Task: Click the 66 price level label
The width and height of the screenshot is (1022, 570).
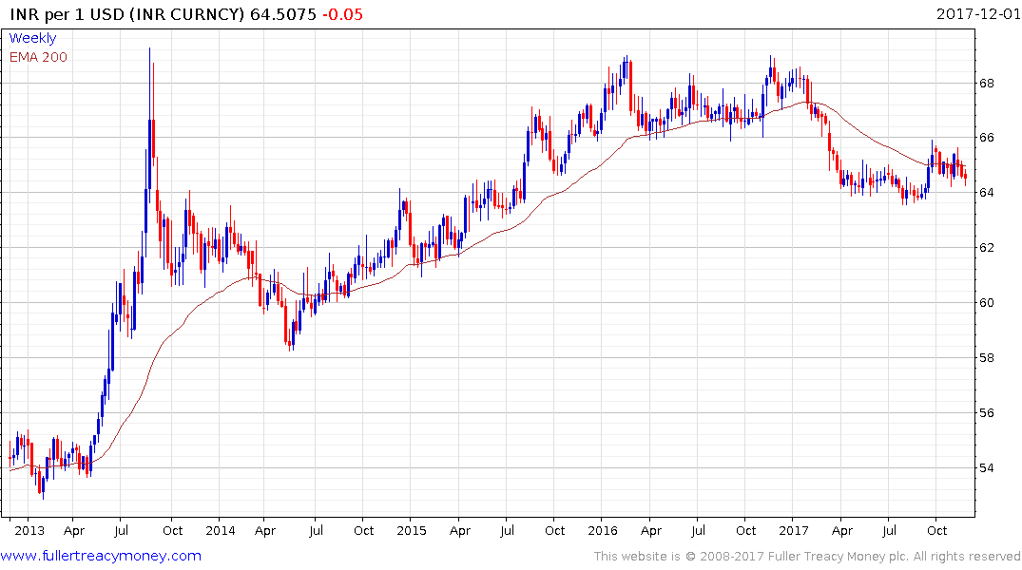Action: (986, 138)
